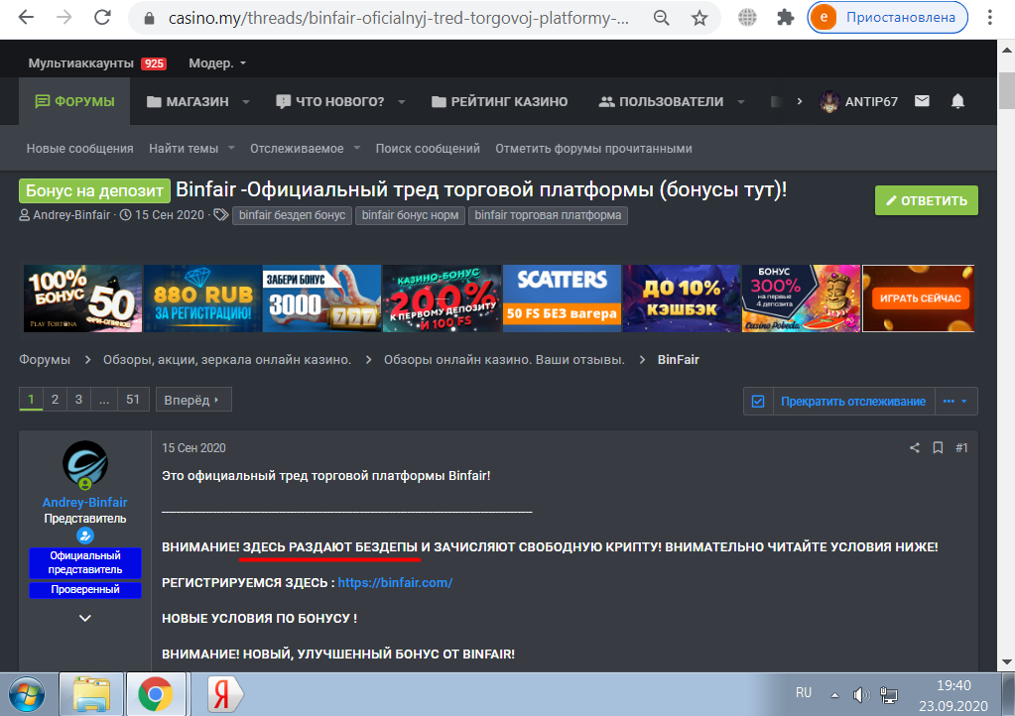Open the author link Andrey-Binfair under the title
The width and height of the screenshot is (1015, 716).
coord(71,215)
